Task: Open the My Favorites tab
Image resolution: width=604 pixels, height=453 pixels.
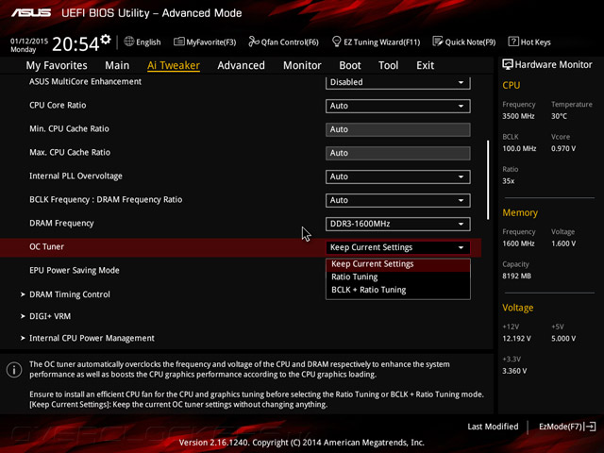Action: pos(57,65)
